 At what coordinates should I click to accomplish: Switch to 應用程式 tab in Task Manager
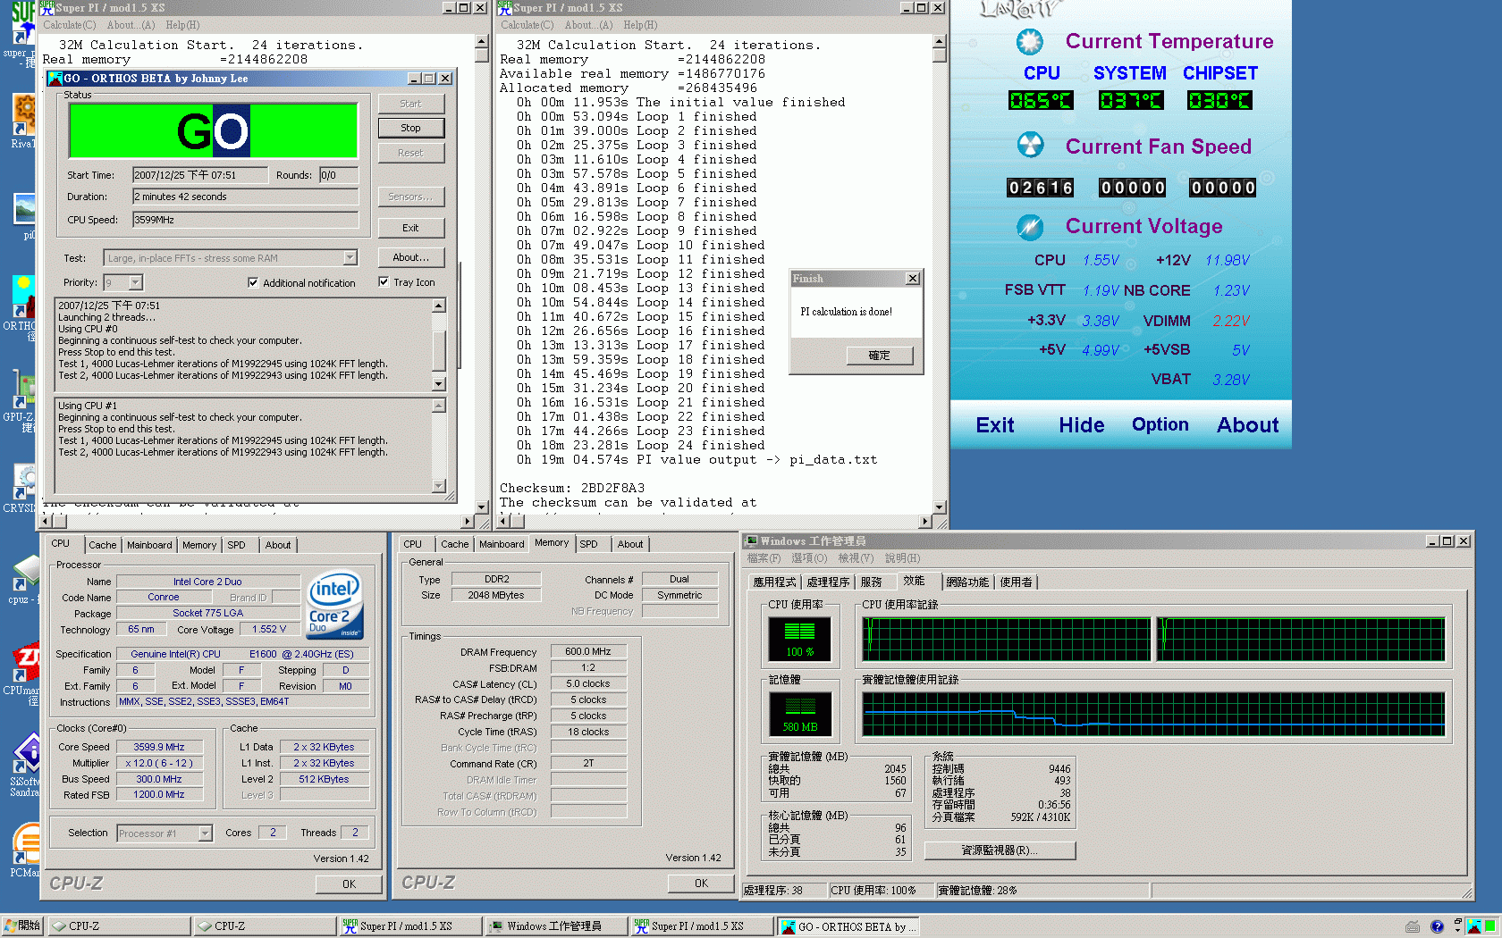774,582
